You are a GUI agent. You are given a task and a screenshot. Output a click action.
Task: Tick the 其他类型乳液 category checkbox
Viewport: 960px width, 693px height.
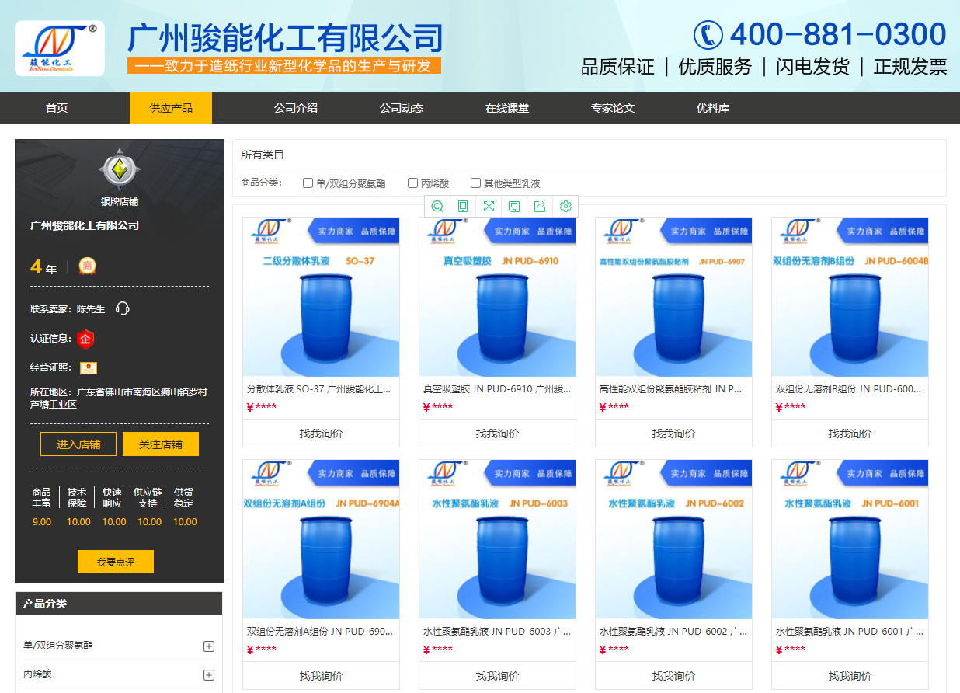[x=475, y=183]
